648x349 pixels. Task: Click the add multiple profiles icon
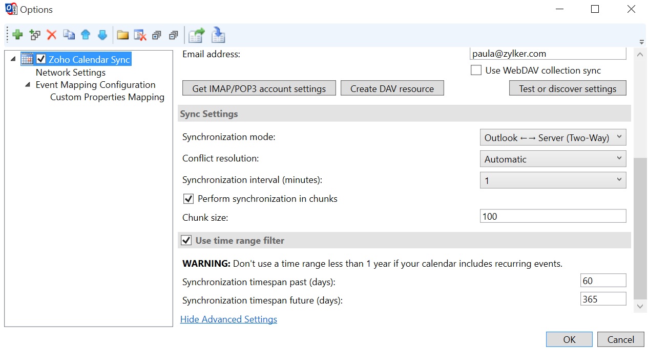[x=35, y=35]
